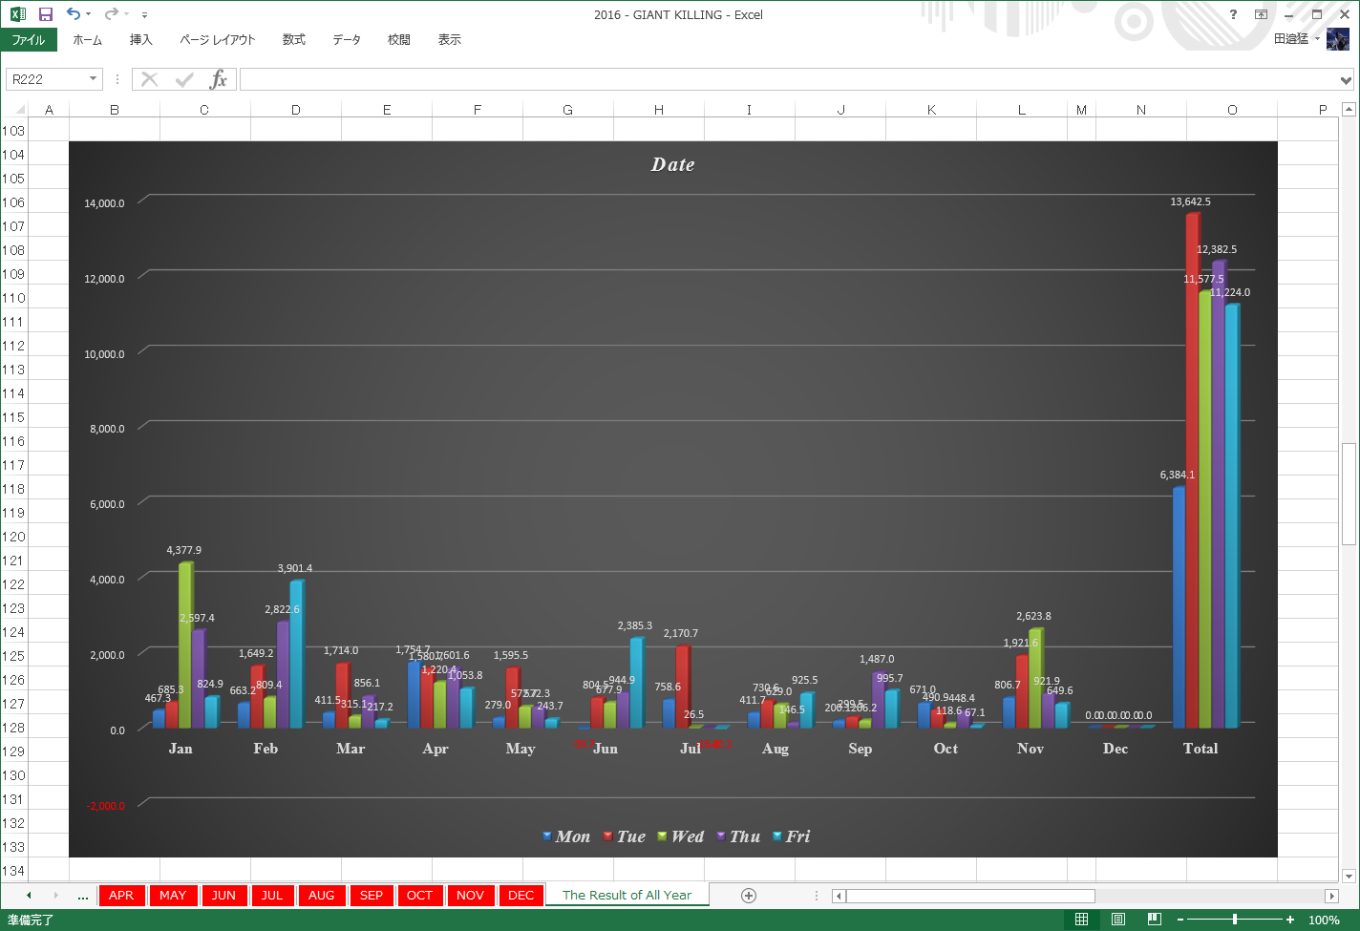Switch to Normal view in status bar
This screenshot has width=1360, height=931.
pyautogui.click(x=1081, y=920)
